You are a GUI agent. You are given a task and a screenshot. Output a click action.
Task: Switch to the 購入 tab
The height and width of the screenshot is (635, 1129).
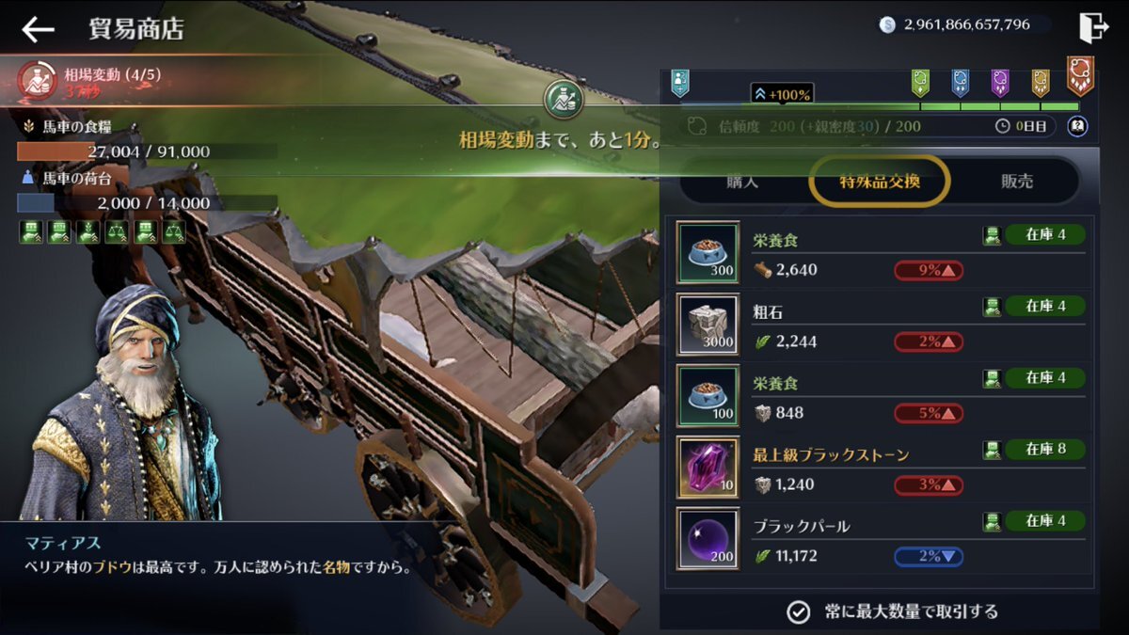[x=742, y=182]
